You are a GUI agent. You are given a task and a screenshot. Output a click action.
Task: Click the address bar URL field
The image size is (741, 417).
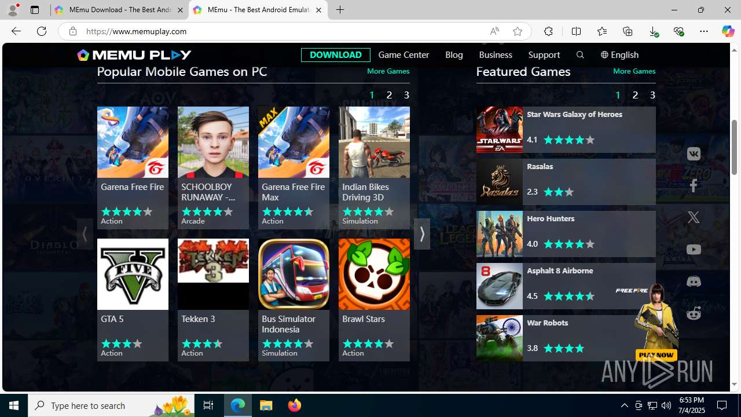[x=284, y=31]
